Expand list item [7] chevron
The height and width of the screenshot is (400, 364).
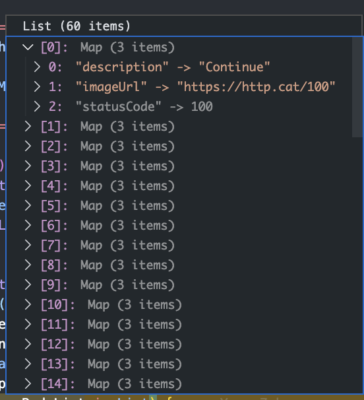click(28, 245)
